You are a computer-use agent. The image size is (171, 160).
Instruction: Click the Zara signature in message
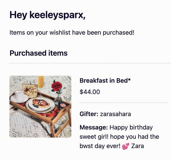click(138, 146)
